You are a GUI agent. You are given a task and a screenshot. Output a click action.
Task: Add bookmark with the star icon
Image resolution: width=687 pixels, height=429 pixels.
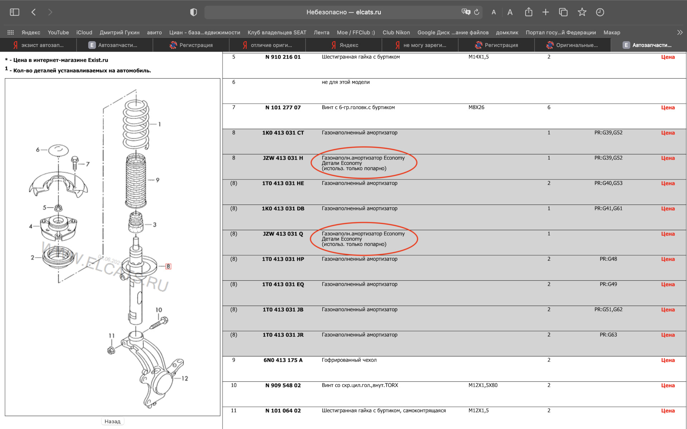pyautogui.click(x=582, y=12)
